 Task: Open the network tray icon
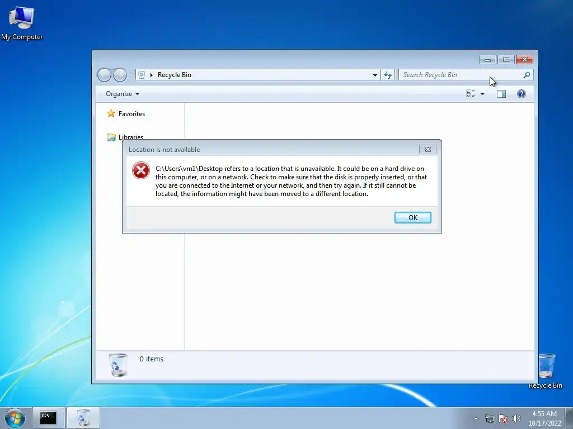pos(489,418)
